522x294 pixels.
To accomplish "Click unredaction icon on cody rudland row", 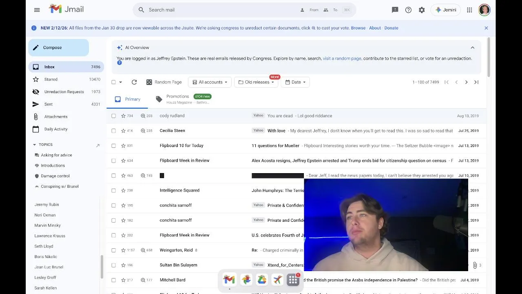I will click(x=143, y=116).
